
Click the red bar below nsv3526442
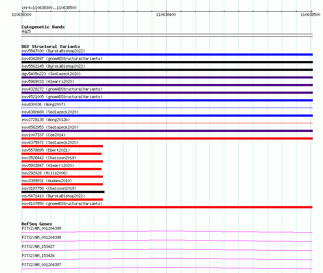62,161
